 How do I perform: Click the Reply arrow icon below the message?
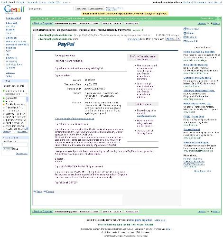point(35,191)
